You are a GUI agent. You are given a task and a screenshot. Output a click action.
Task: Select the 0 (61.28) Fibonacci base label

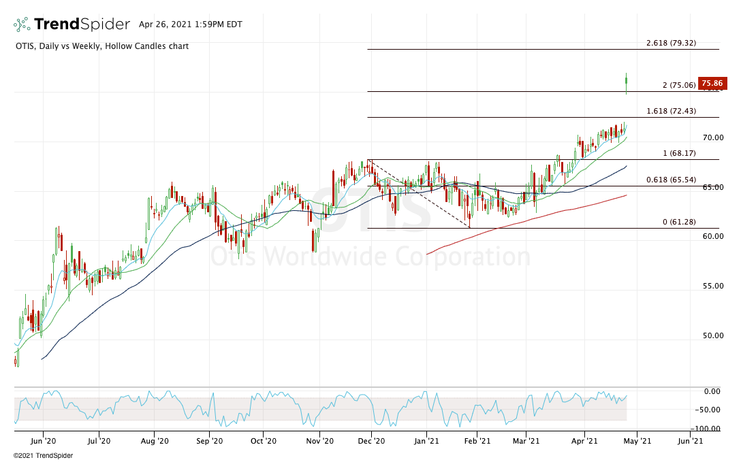(679, 222)
